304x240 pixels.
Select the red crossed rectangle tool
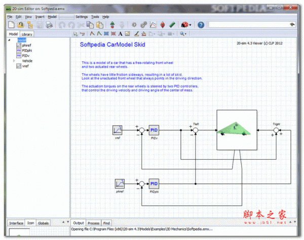click(113, 34)
